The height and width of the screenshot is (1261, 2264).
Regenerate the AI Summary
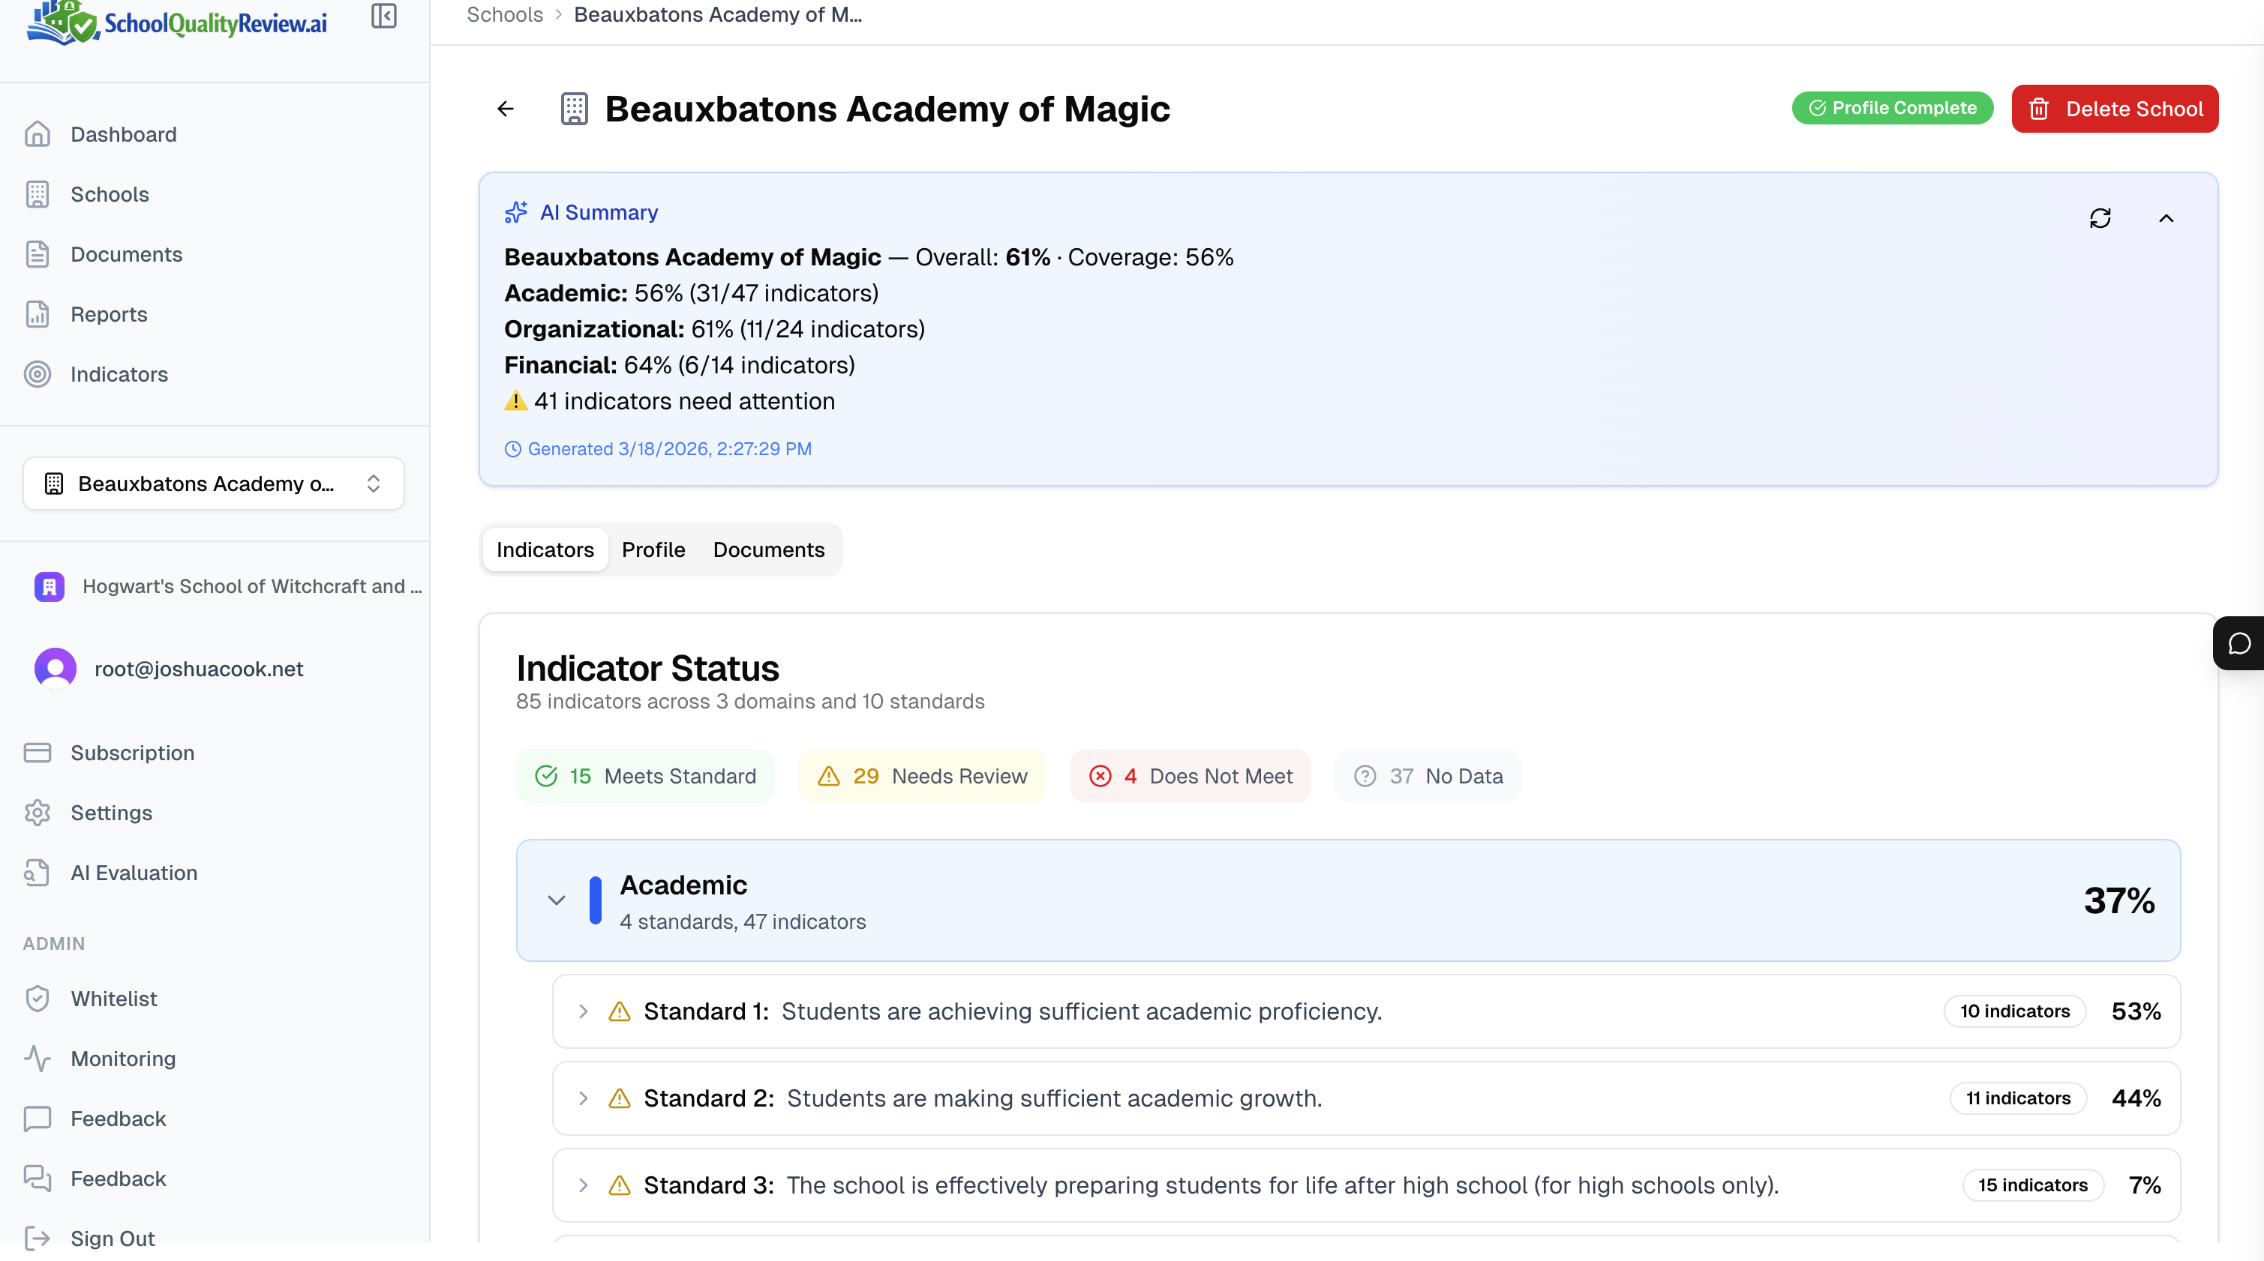(2101, 217)
